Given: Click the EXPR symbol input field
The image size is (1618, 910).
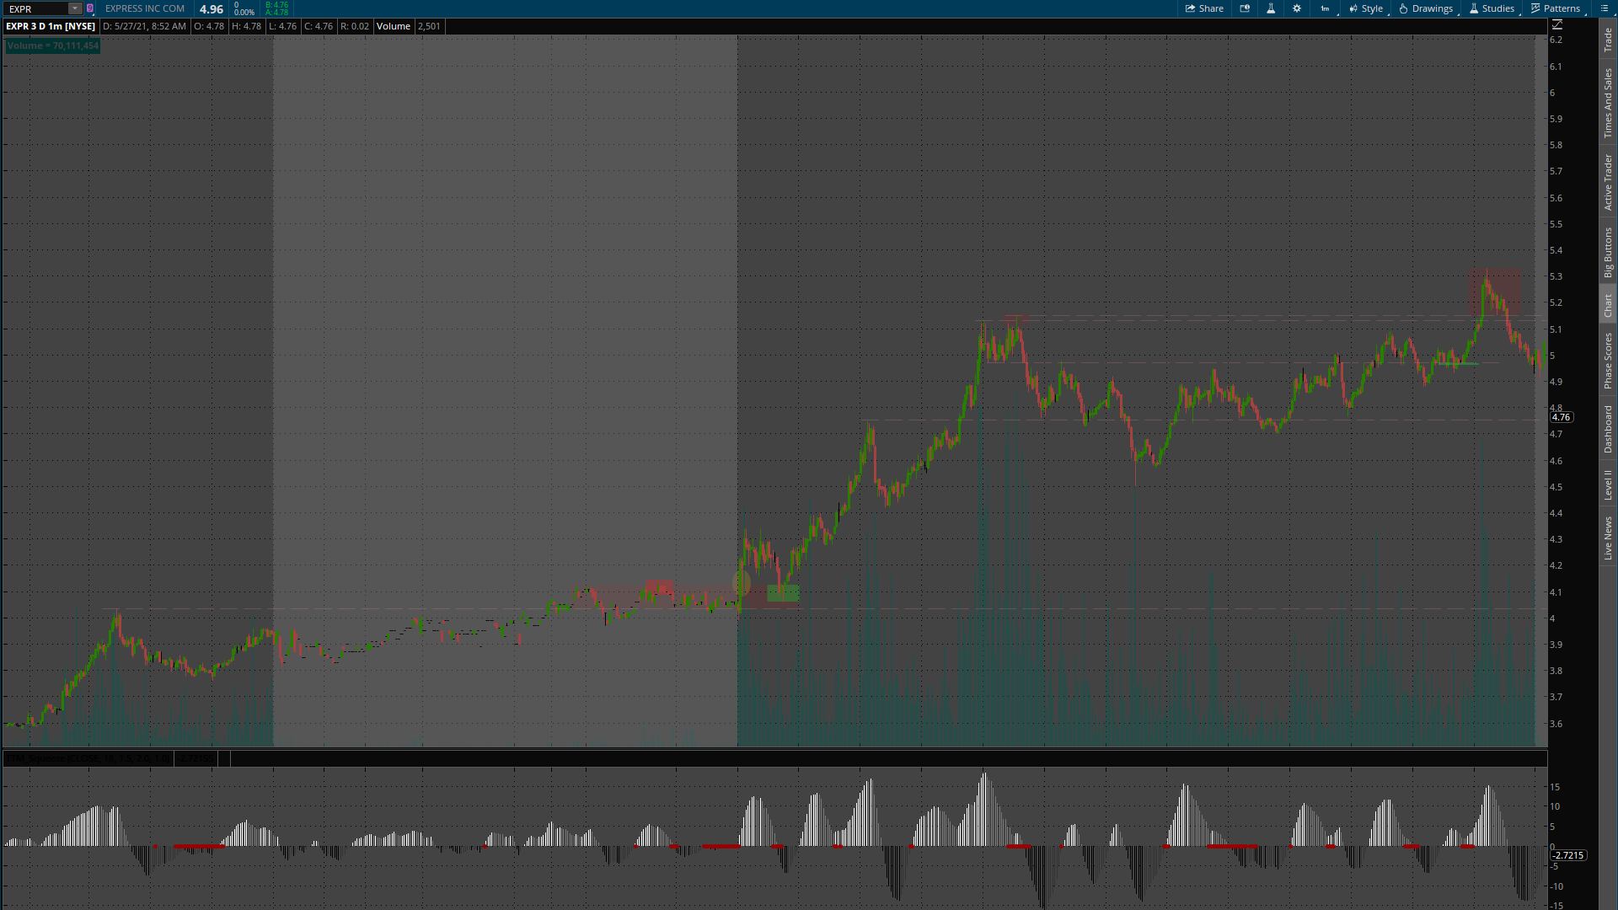Looking at the screenshot, I should click(35, 8).
